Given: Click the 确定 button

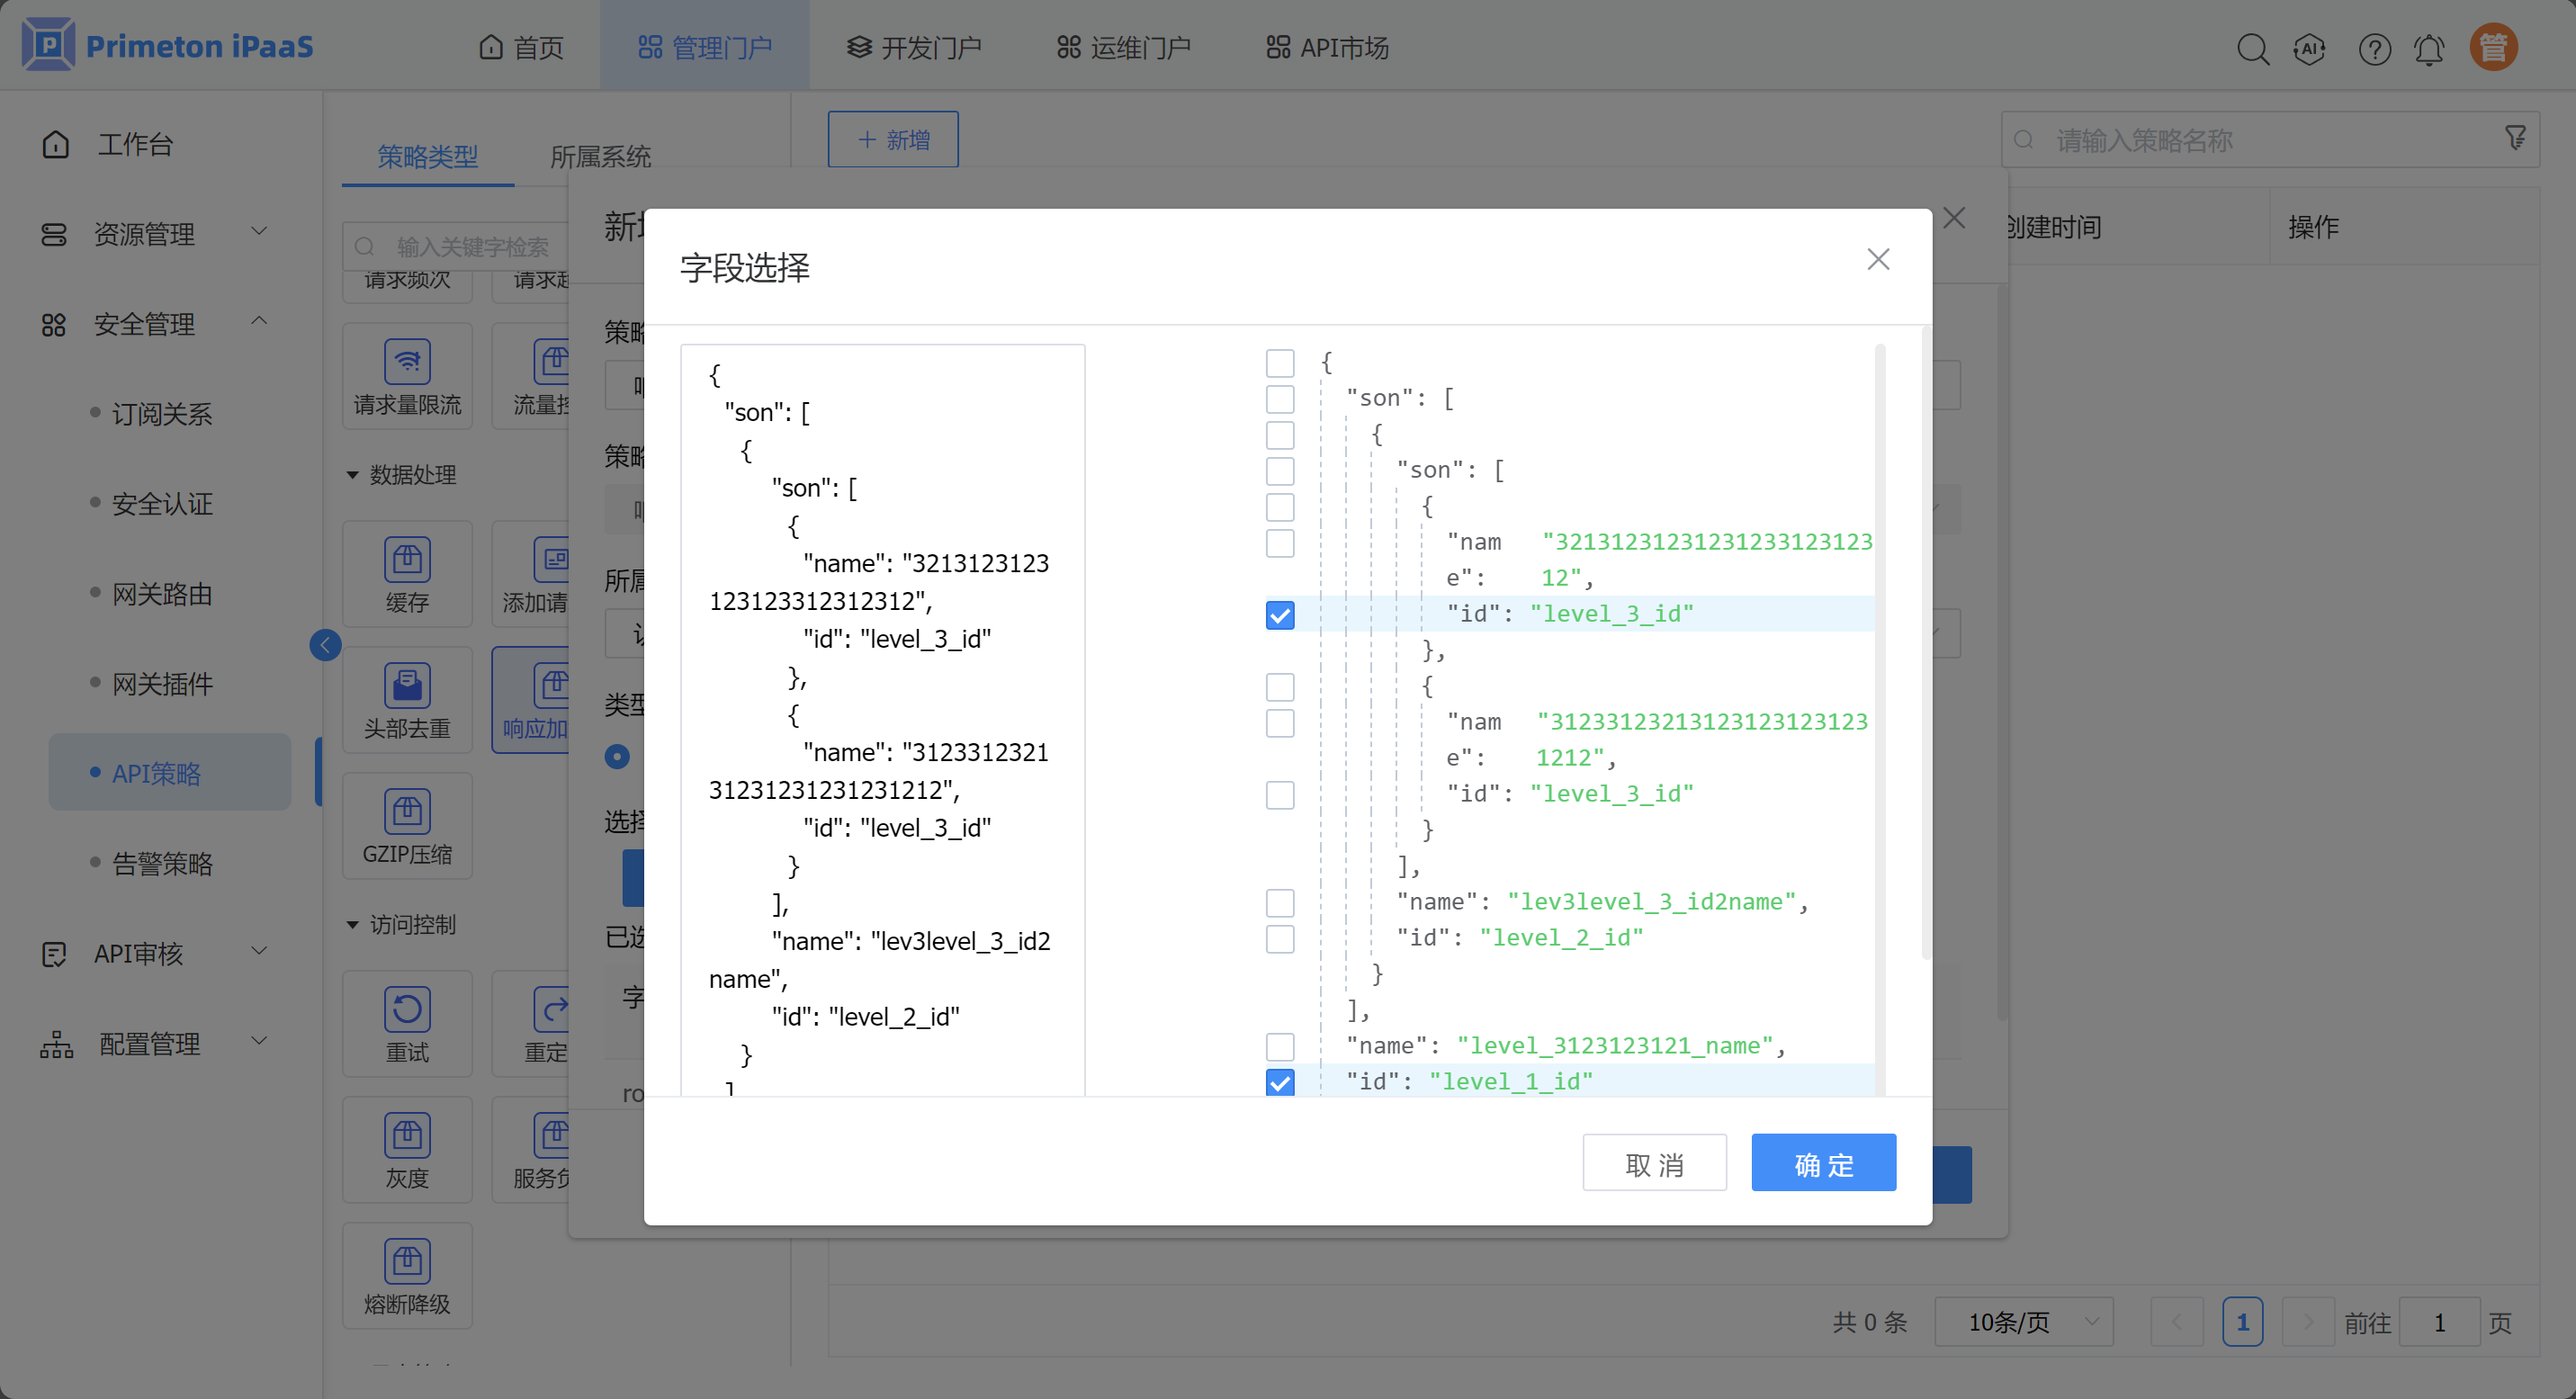Looking at the screenshot, I should [x=1823, y=1163].
